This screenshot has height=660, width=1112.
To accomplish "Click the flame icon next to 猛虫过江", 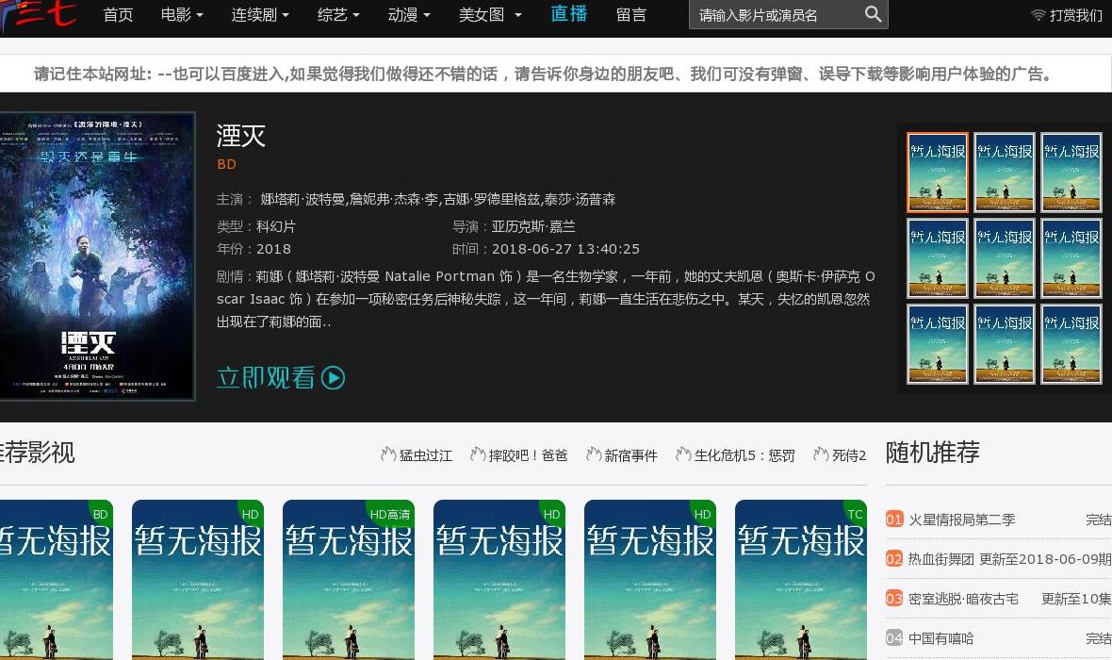I will point(388,454).
